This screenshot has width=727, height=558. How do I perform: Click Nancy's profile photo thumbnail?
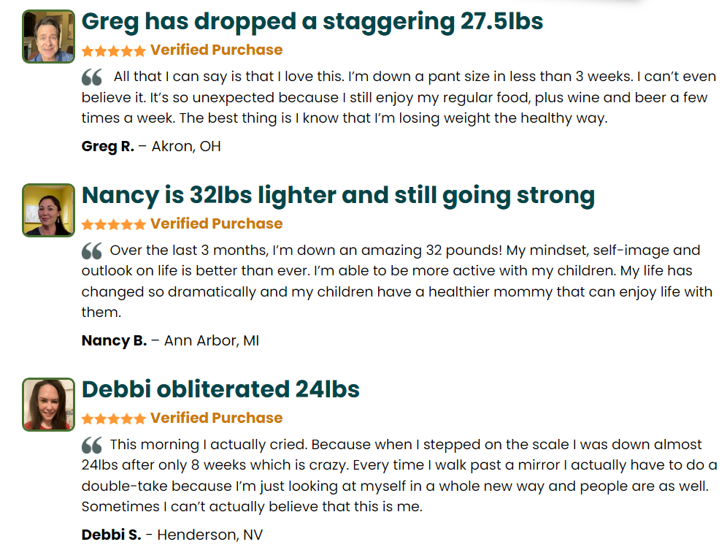coord(48,210)
